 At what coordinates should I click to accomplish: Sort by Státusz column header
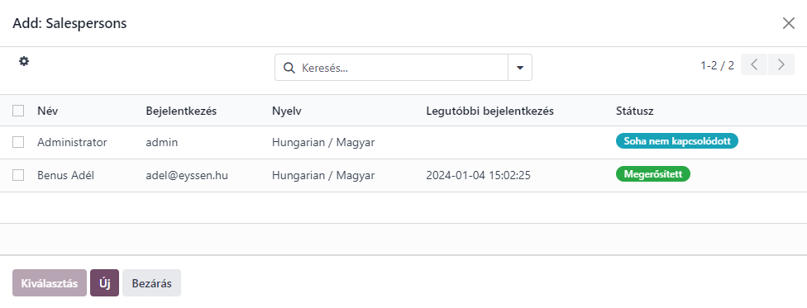pos(634,111)
